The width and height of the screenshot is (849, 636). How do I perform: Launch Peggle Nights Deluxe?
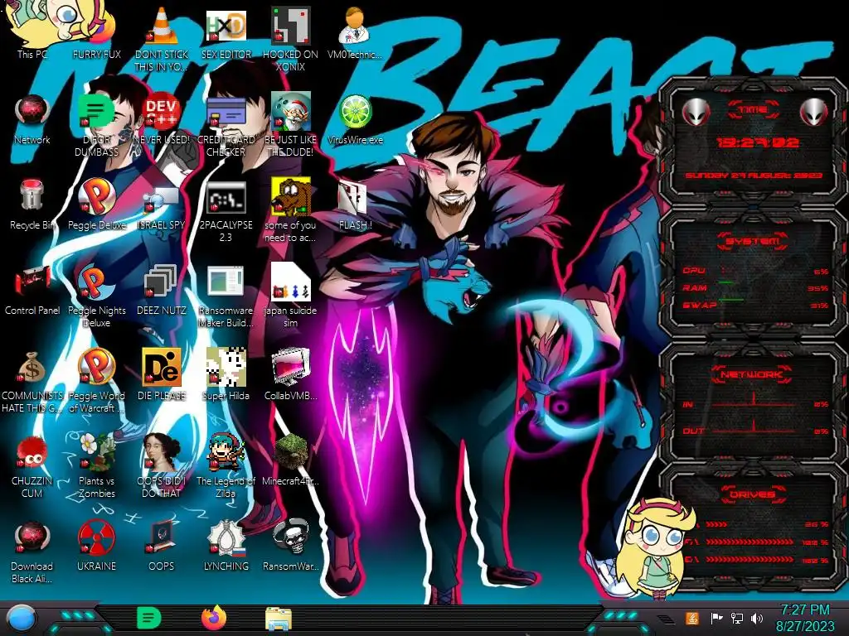coord(97,296)
